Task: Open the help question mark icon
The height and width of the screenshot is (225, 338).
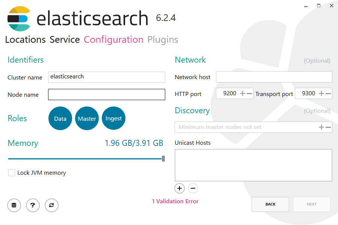Action: click(x=33, y=205)
